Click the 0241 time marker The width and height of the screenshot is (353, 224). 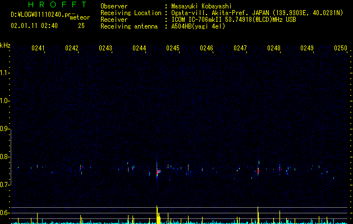point(38,48)
